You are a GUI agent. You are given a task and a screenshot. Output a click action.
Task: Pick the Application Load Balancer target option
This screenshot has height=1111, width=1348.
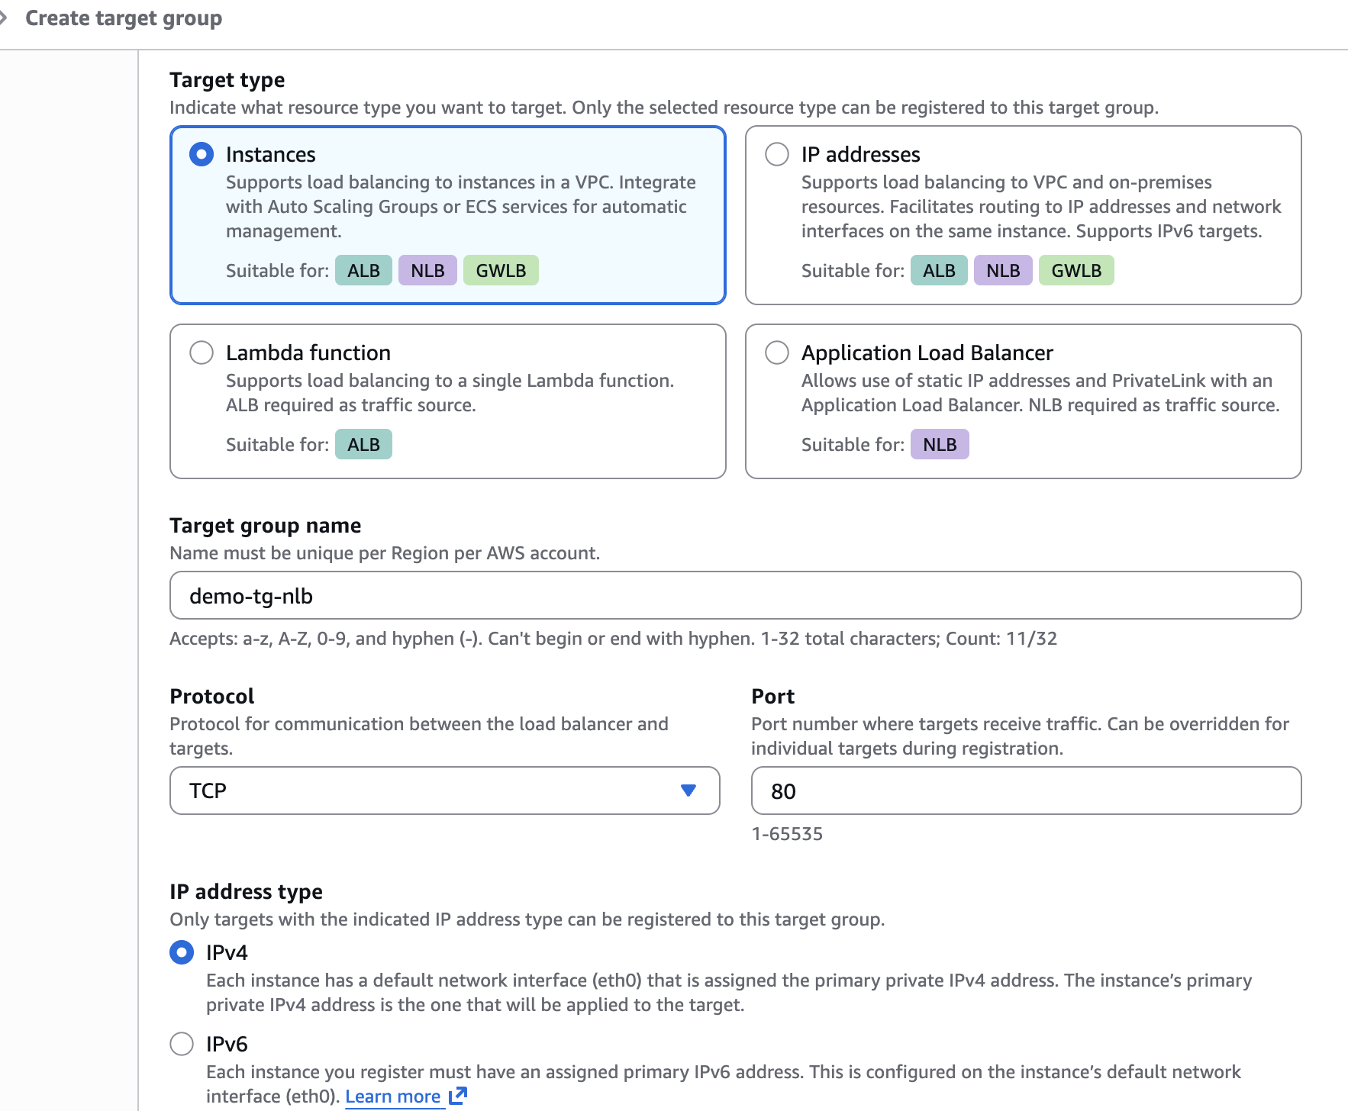coord(777,353)
